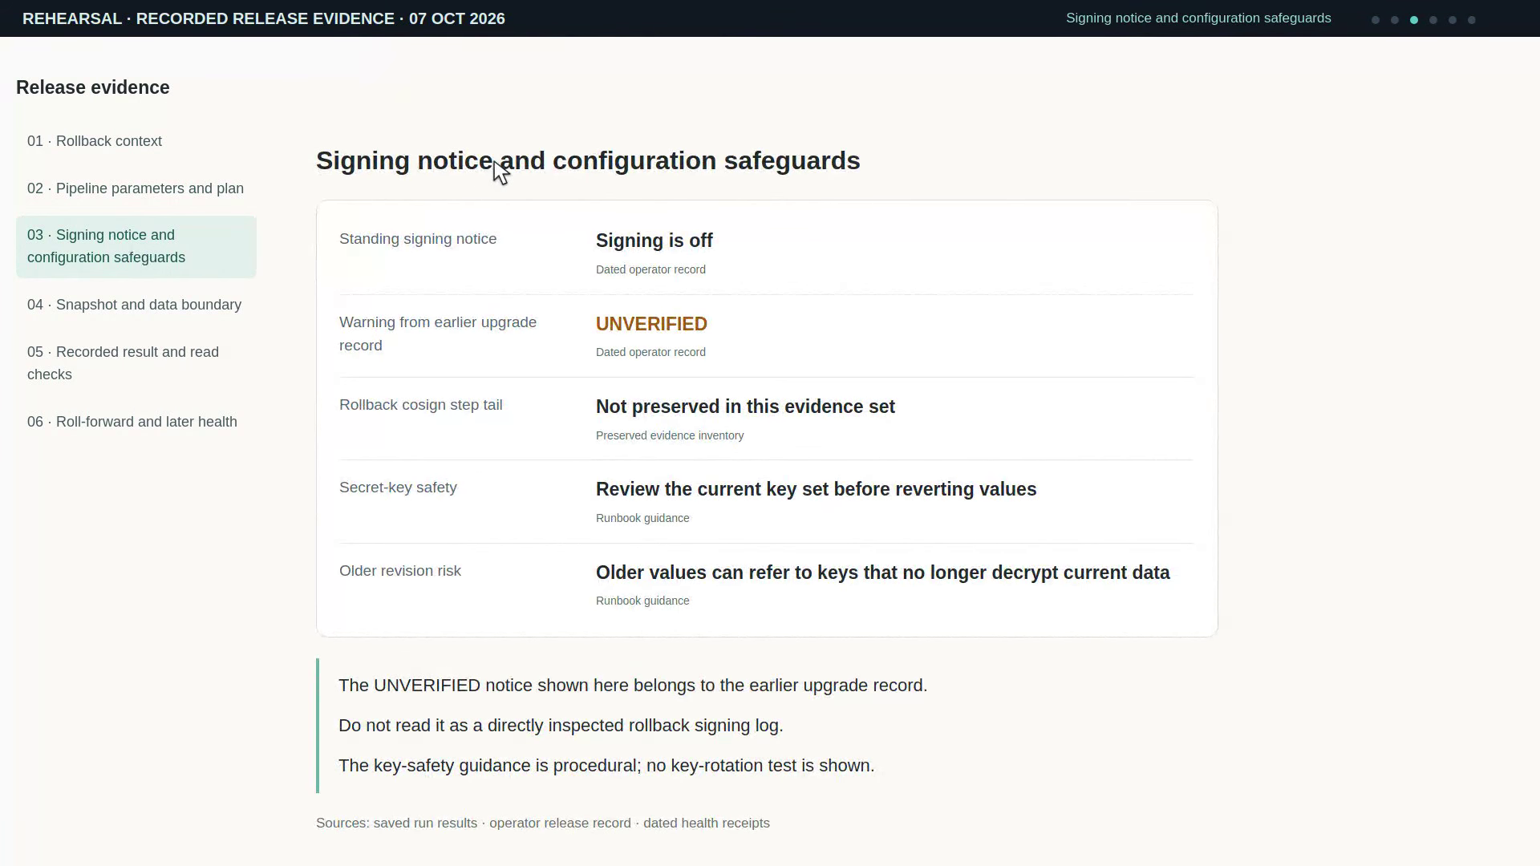The width and height of the screenshot is (1540, 866).
Task: Click the main page title heading
Action: 588,160
